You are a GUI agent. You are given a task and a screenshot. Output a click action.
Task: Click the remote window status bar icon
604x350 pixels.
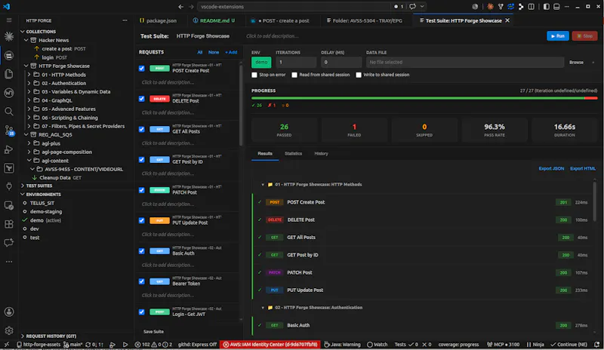coord(7,345)
